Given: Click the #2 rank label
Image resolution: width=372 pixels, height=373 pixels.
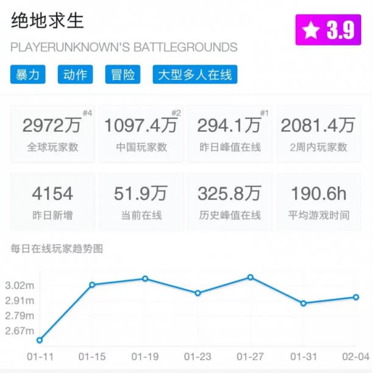Looking at the screenshot, I should [x=176, y=113].
